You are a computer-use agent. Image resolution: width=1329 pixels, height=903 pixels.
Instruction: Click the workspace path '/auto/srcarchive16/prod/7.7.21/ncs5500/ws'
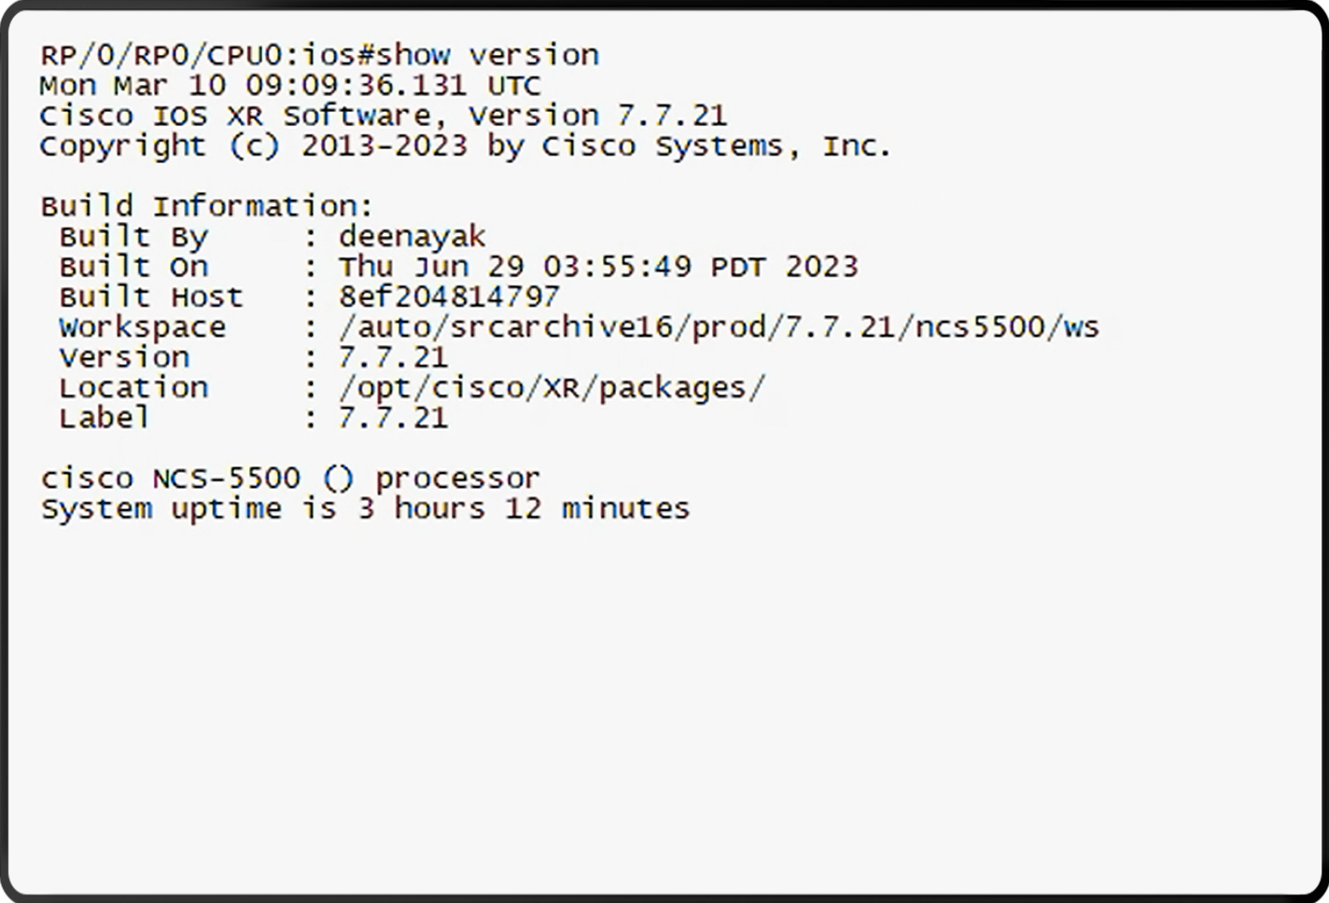pos(719,327)
